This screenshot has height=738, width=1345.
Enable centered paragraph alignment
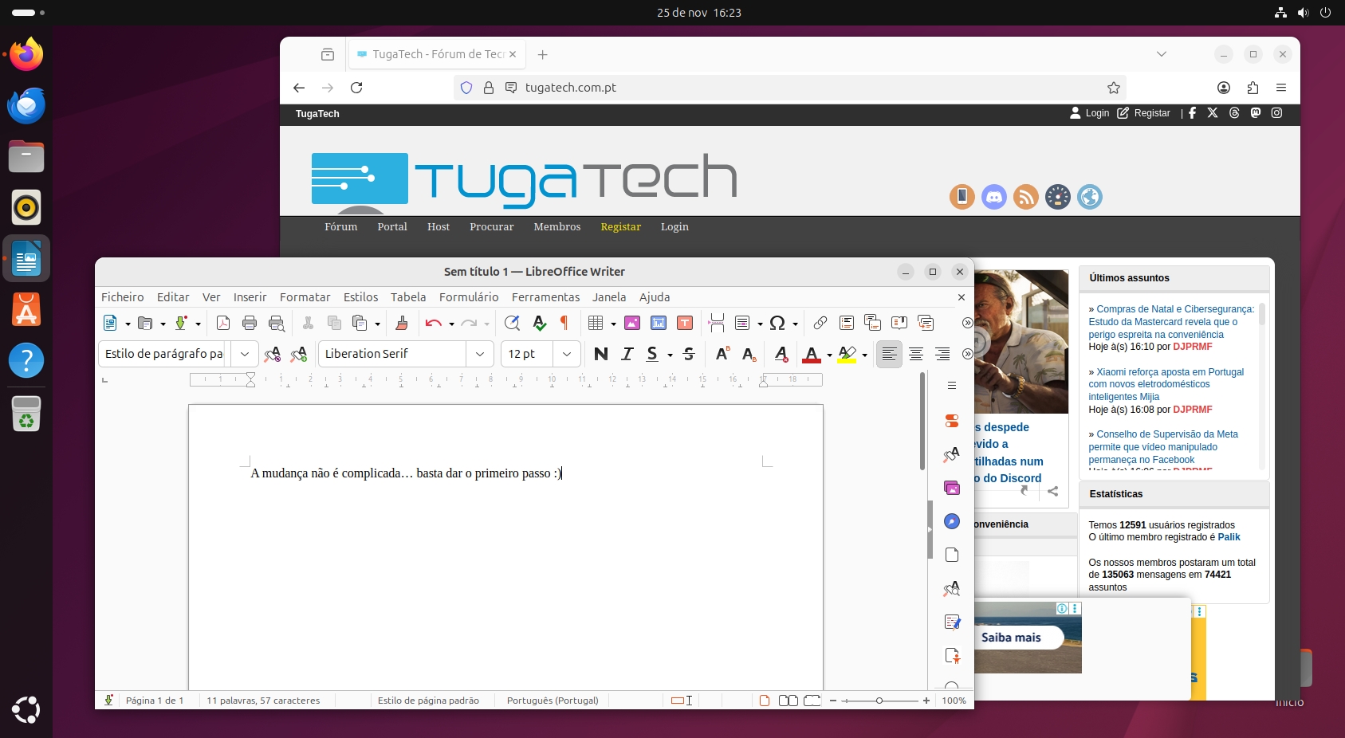coord(916,354)
